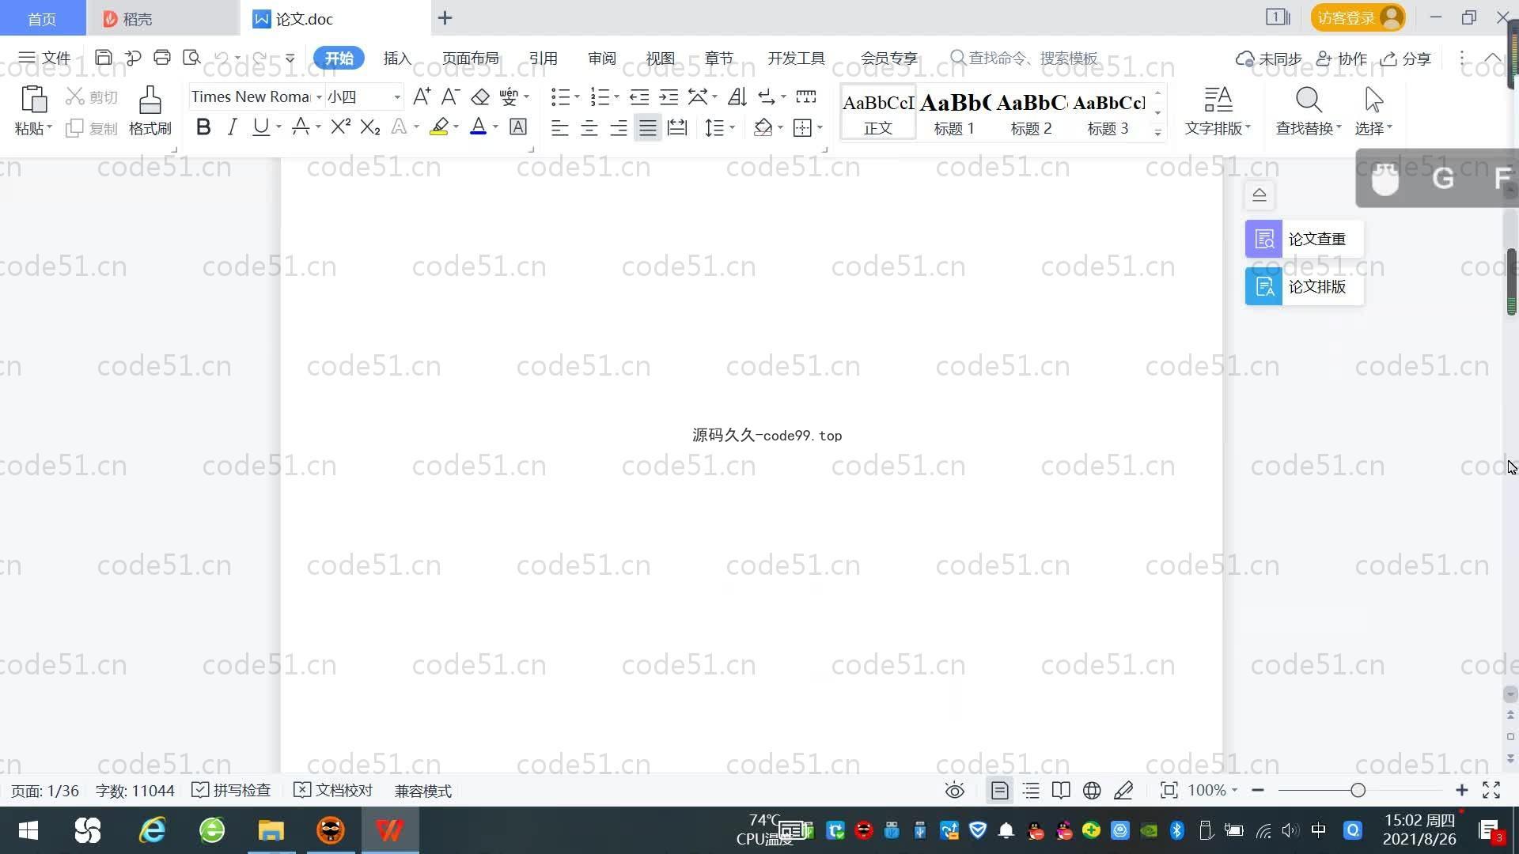Viewport: 1519px width, 854px height.
Task: Switch to web layout globe icon
Action: click(1092, 790)
